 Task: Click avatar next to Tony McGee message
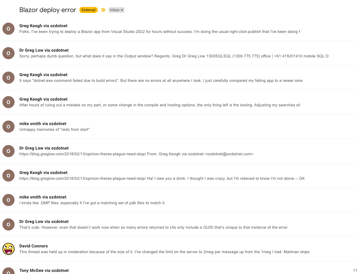click(8, 271)
